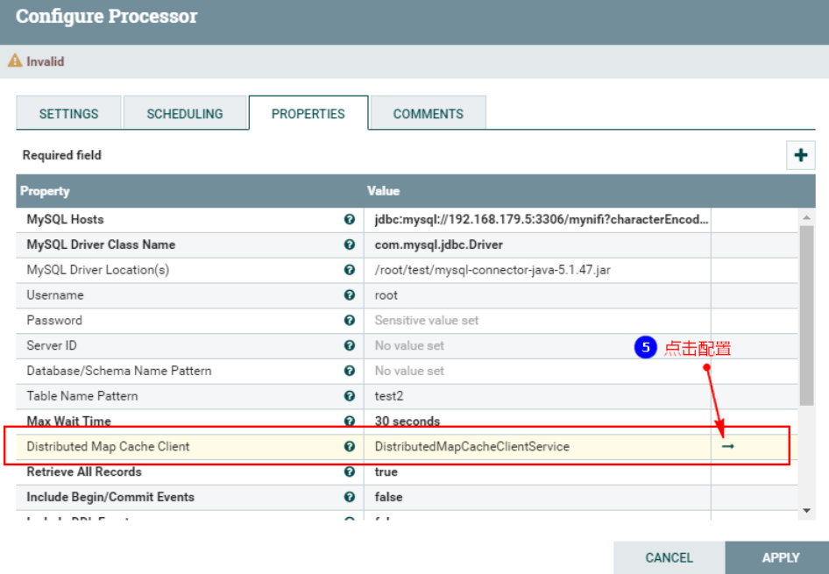Screen dimensions: 829x574
Task: Select the Password property name
Action: pyautogui.click(x=54, y=320)
